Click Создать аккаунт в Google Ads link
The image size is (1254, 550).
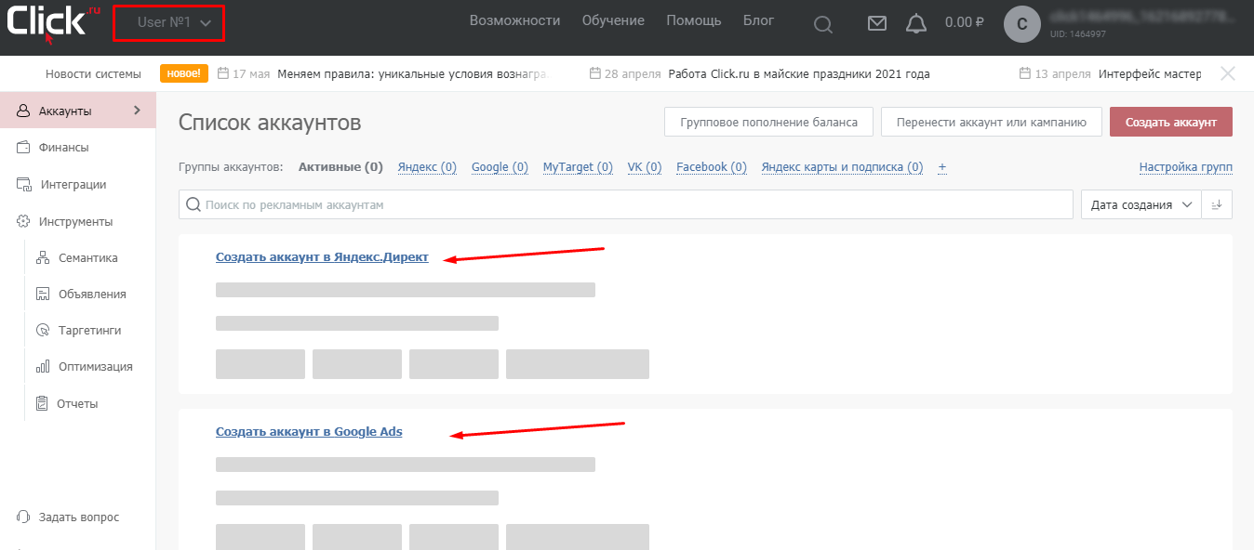click(x=309, y=431)
